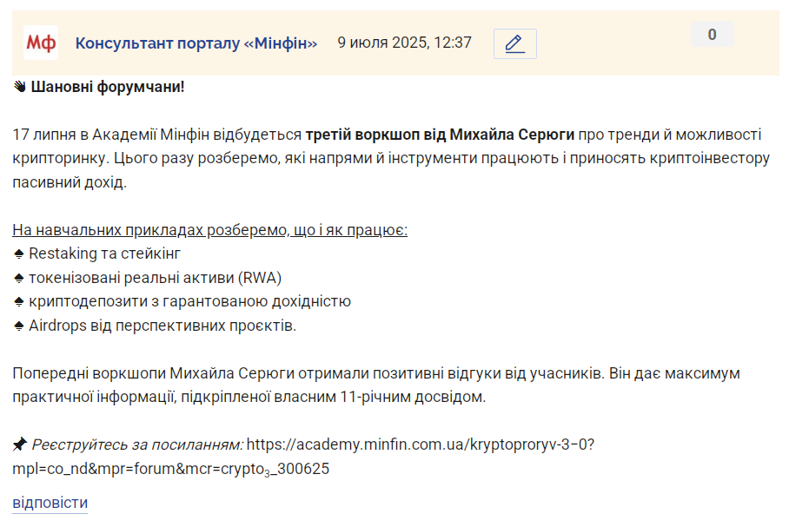
Task: Click the mpl=co_nd&mpr=forum URL continuation line
Action: (171, 469)
